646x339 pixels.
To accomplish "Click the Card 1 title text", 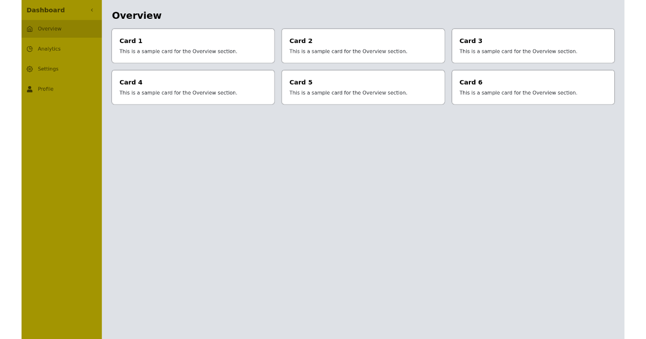I will [131, 41].
